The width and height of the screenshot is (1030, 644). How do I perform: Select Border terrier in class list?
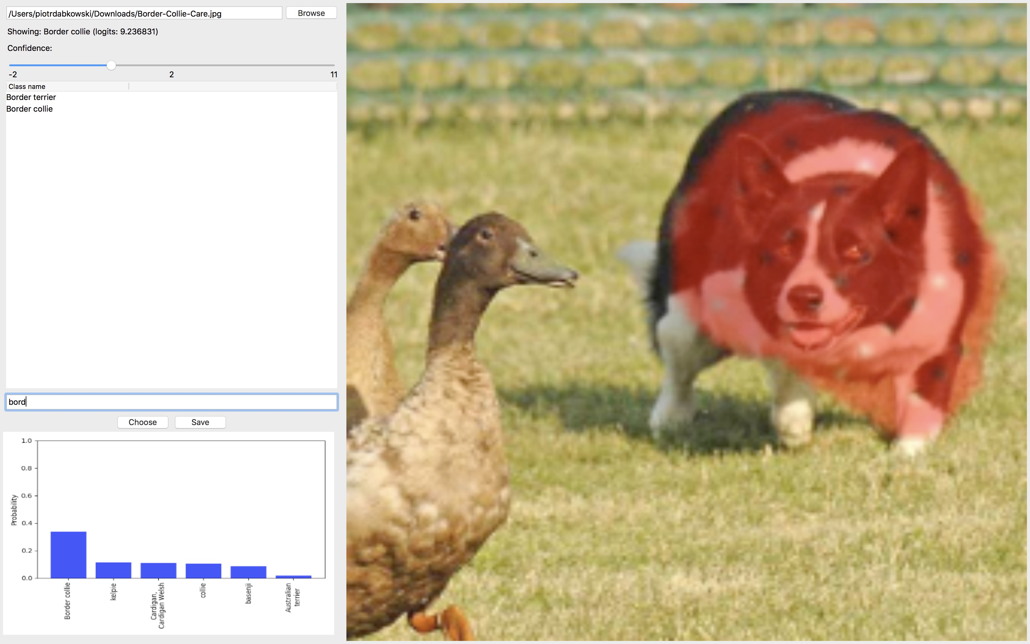coord(31,97)
